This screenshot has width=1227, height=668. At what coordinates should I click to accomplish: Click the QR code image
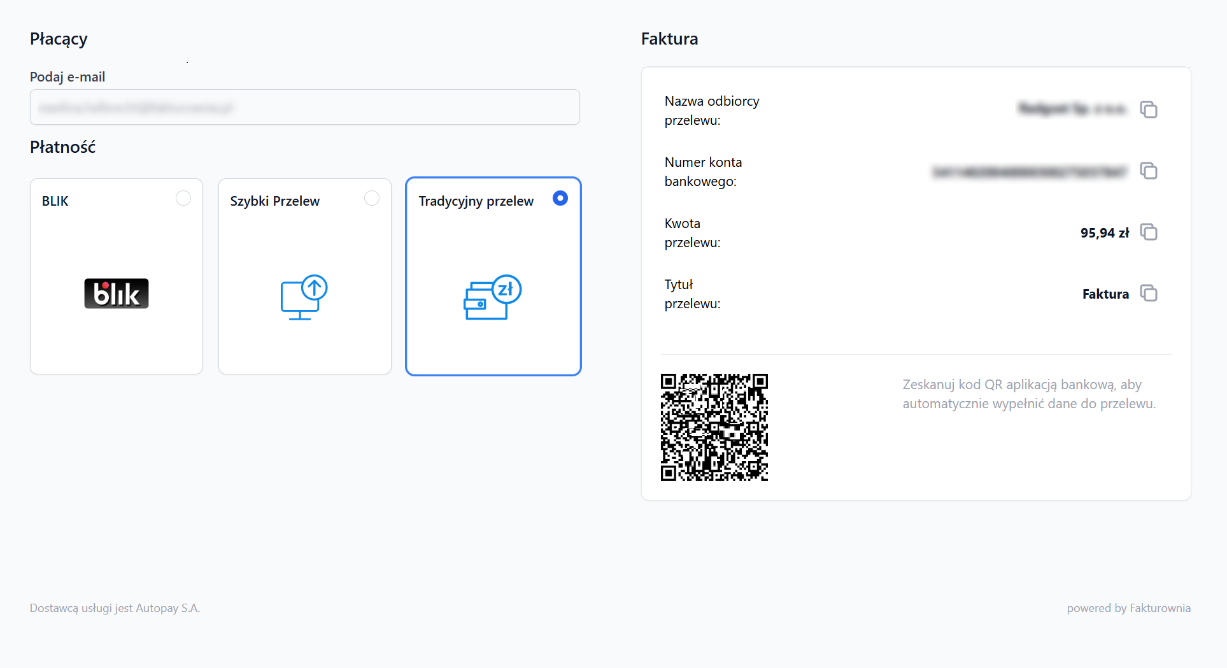tap(714, 427)
